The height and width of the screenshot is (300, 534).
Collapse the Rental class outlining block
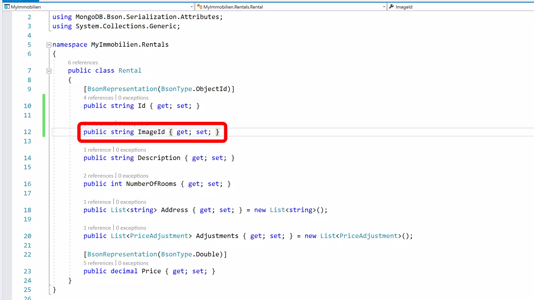(x=49, y=71)
